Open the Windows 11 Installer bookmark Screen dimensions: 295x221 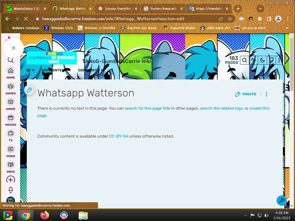pos(97,28)
